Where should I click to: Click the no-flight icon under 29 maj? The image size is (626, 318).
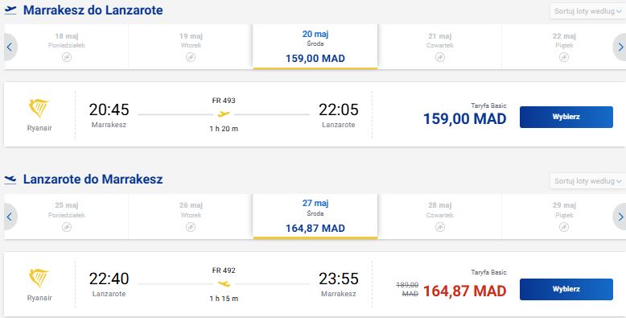coord(564,227)
